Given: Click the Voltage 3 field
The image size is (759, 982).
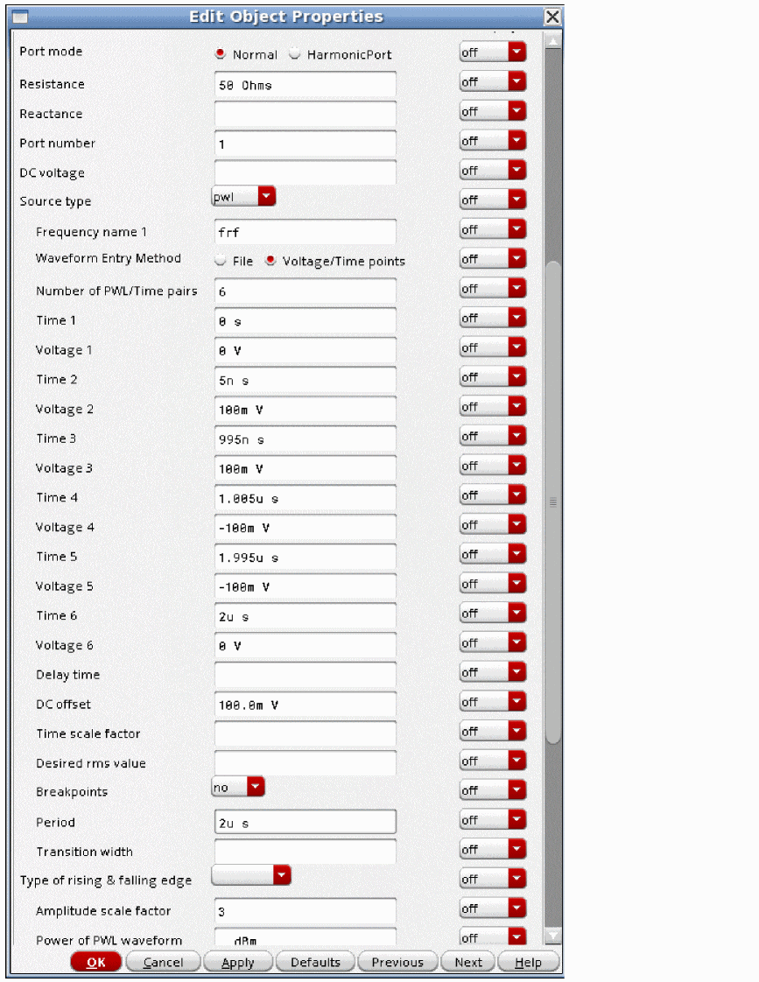Looking at the screenshot, I should tap(305, 468).
